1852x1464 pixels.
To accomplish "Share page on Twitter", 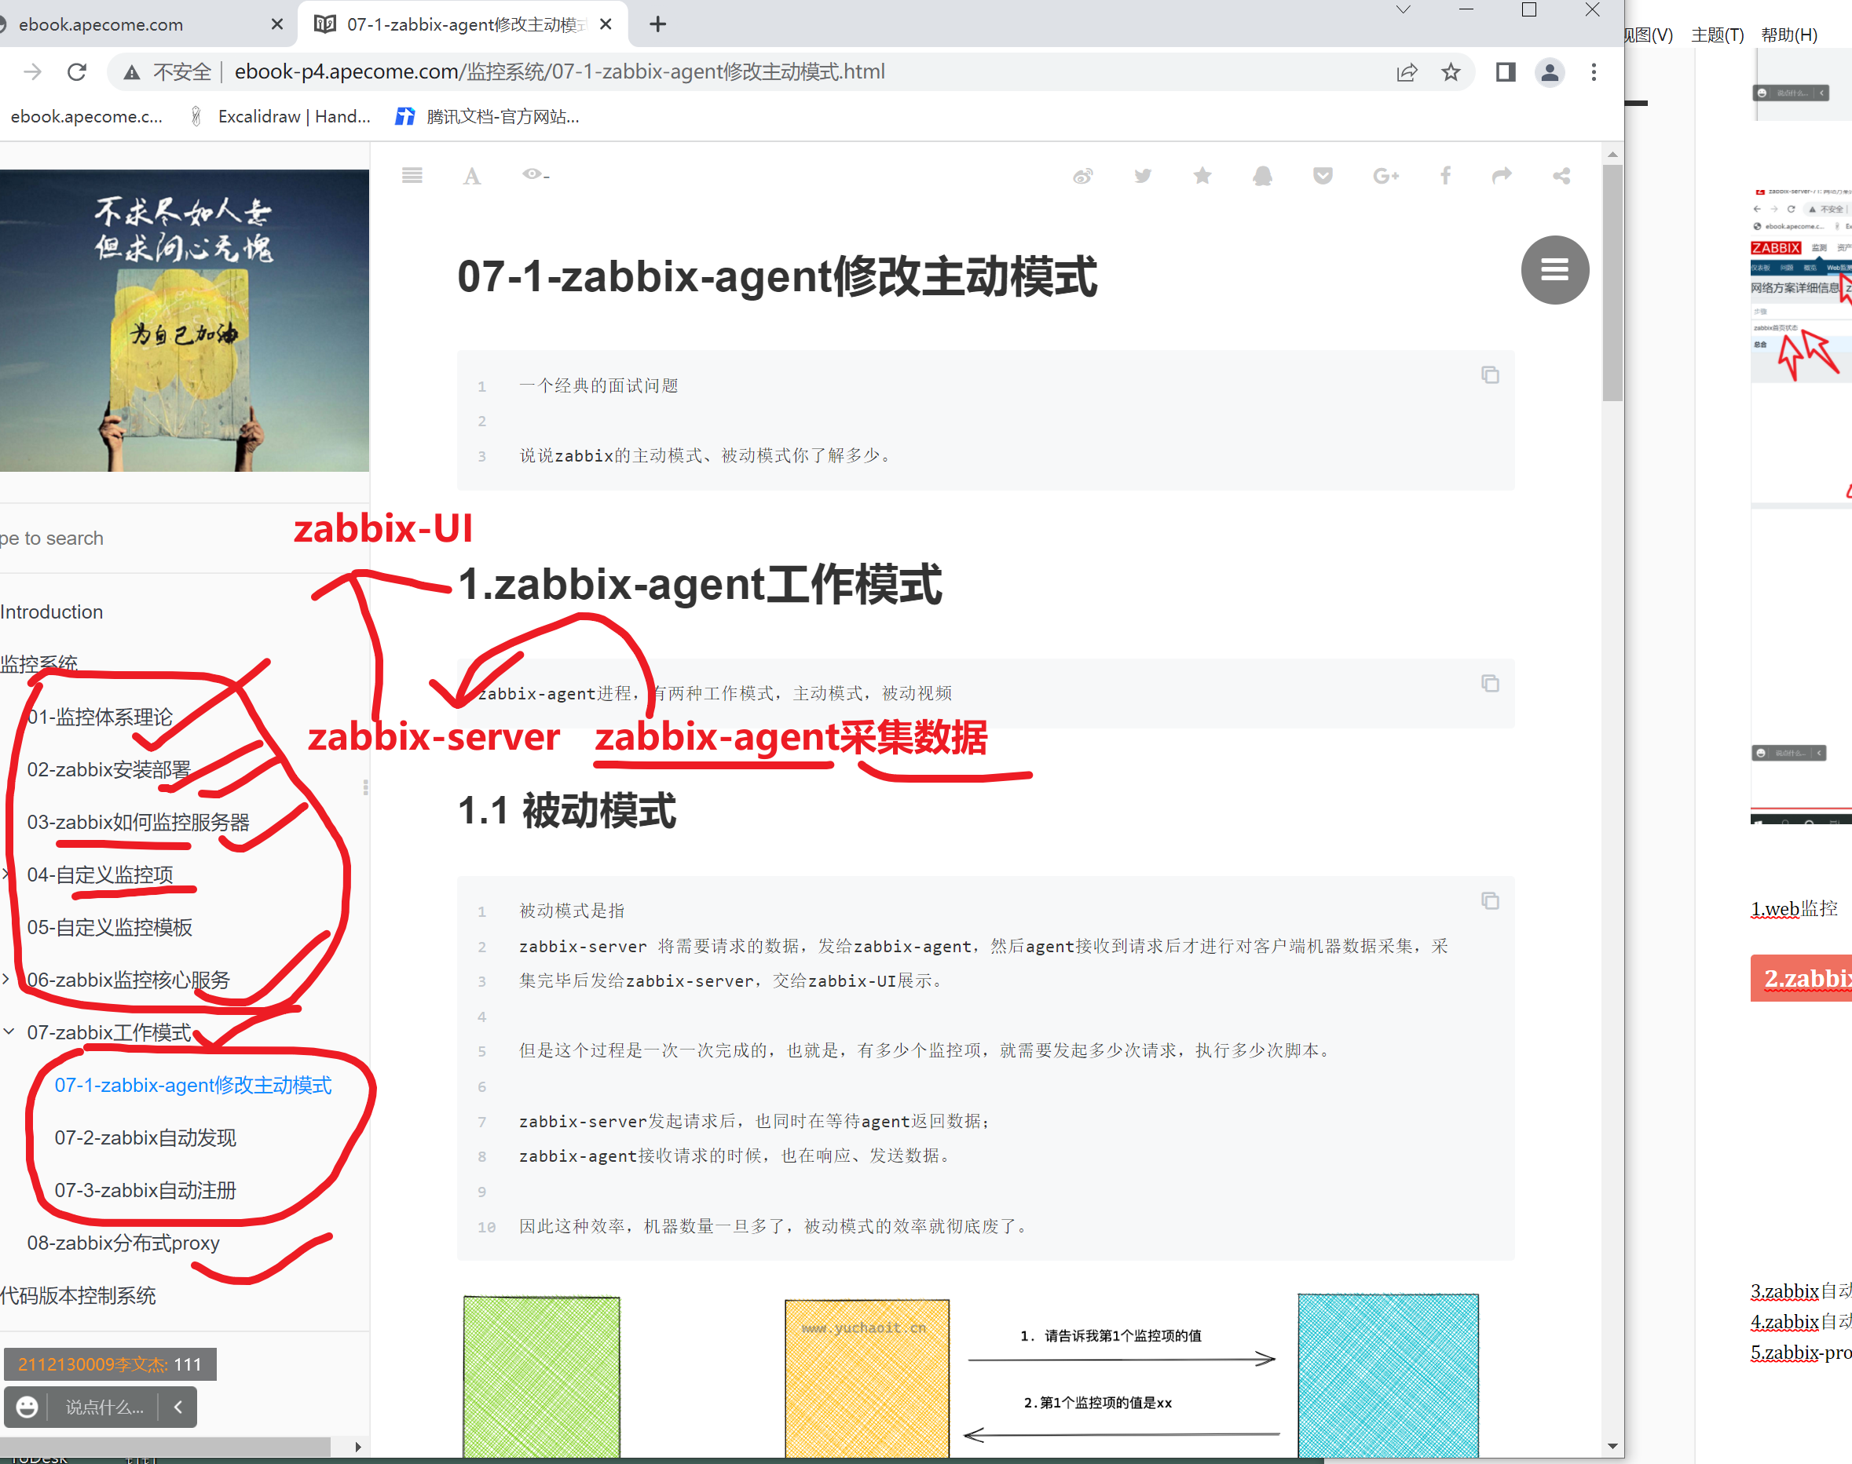I will tap(1143, 177).
